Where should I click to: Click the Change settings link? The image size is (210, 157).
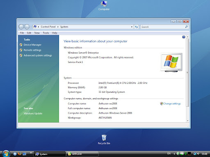pos(172,103)
